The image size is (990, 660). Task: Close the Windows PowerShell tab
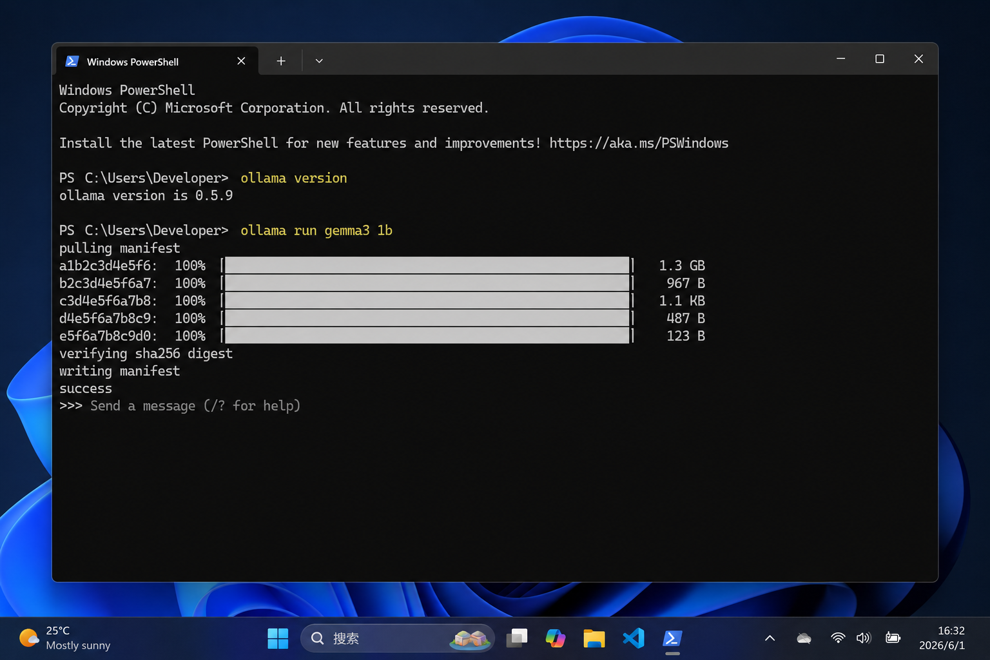point(241,61)
